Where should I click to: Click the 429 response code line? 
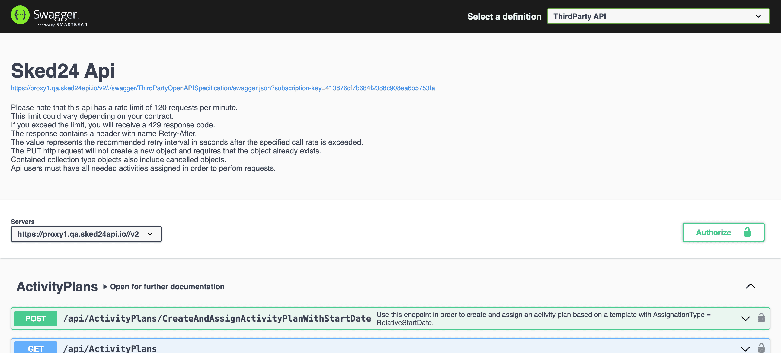(113, 125)
